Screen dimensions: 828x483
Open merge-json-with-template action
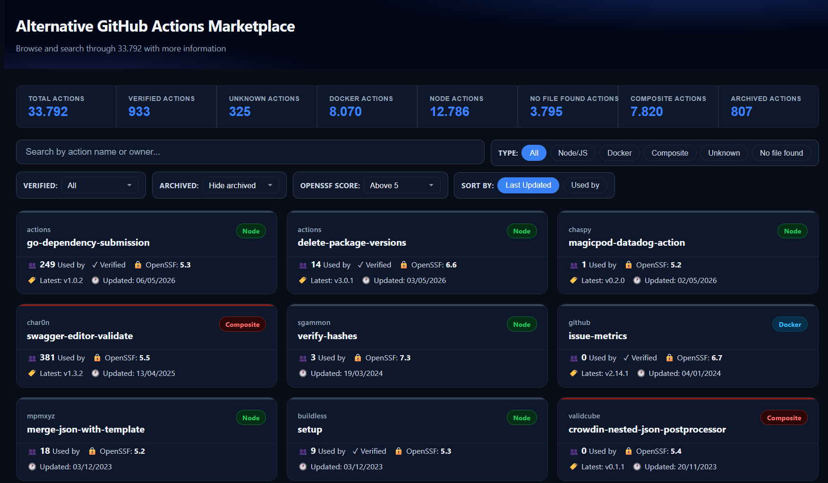[x=86, y=430]
